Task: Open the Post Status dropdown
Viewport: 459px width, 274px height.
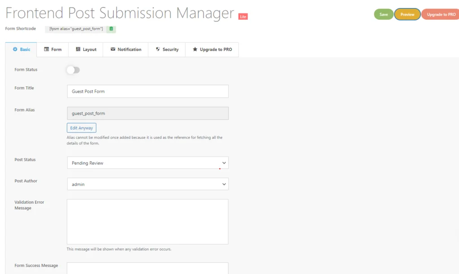Action: click(x=148, y=163)
